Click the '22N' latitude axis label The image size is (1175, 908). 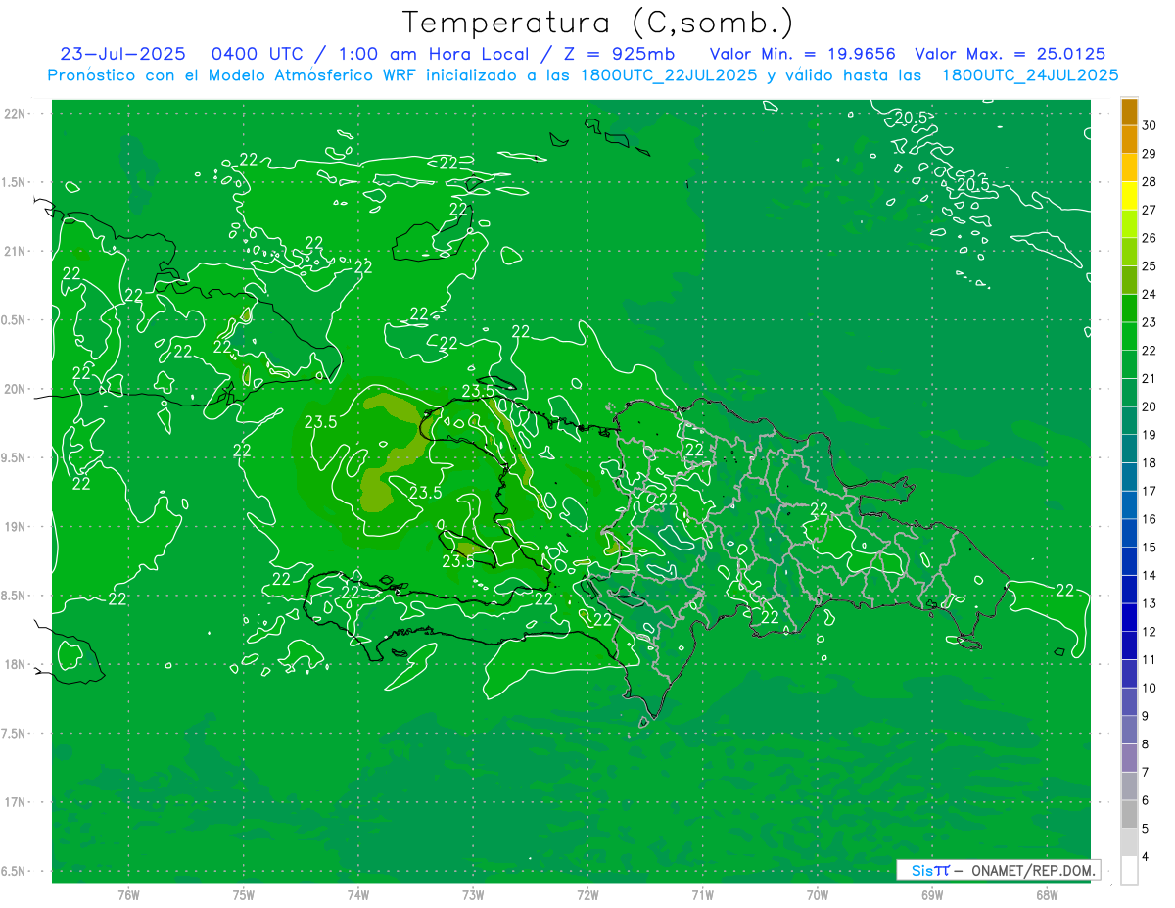[x=16, y=114]
